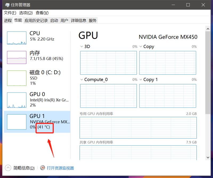Select the 性能 tab

[18, 20]
